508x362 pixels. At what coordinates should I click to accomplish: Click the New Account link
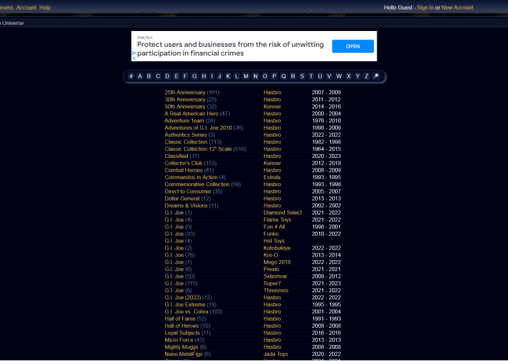click(457, 7)
